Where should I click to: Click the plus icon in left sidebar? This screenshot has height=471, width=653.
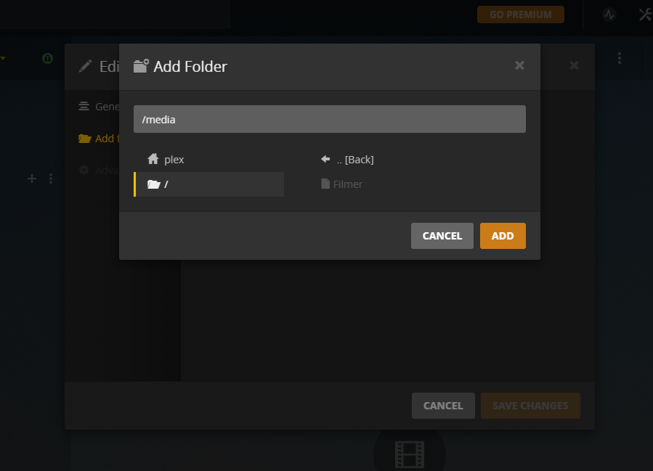(32, 179)
